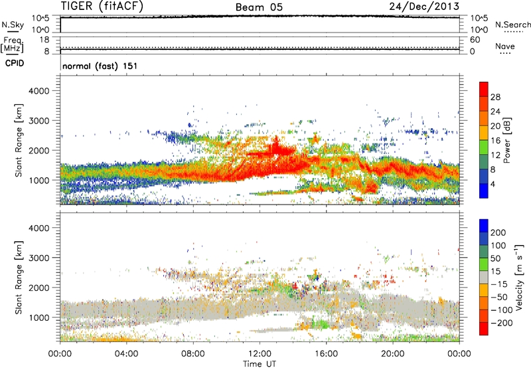Click the "Nave" legend label

coord(505,46)
